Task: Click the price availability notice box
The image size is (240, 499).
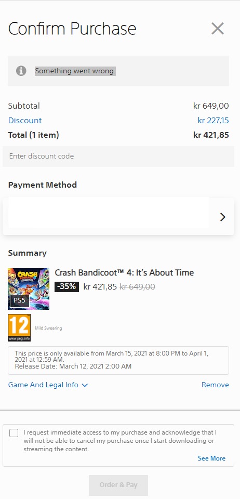Action: click(118, 360)
